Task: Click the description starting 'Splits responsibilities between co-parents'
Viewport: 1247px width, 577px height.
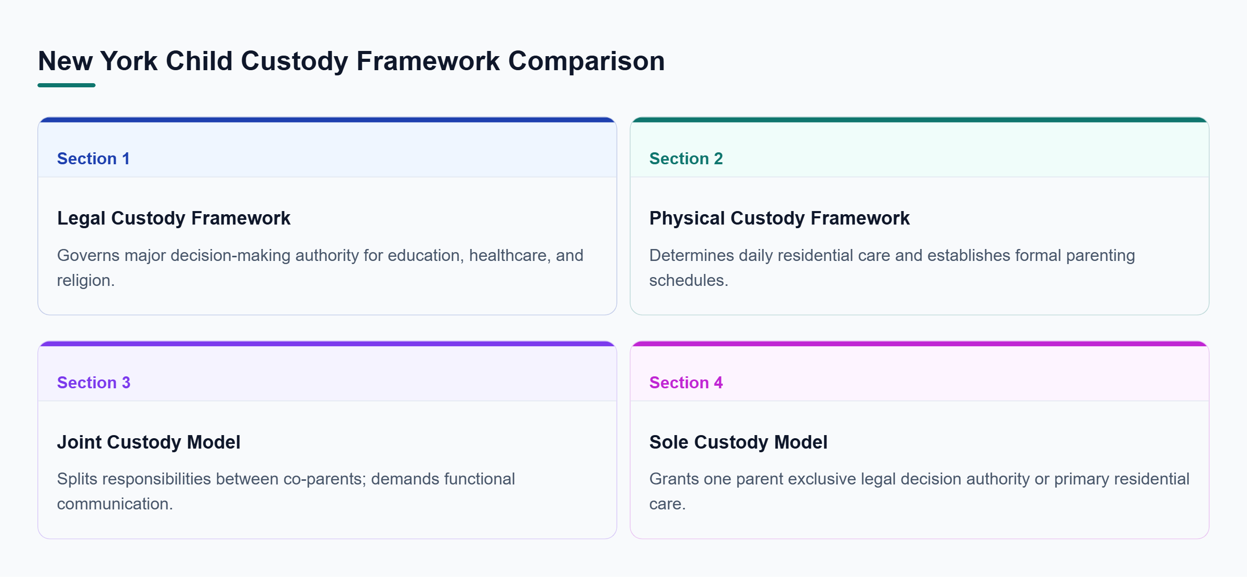Action: [x=286, y=491]
